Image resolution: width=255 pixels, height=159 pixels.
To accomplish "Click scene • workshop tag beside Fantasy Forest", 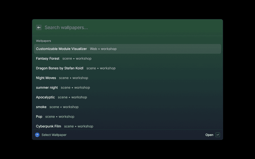I will click(77, 58).
